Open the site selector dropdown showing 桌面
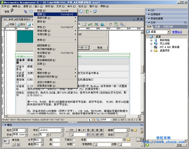 coord(169,32)
